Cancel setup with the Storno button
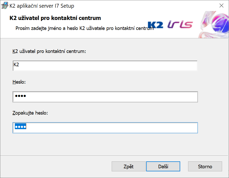The height and width of the screenshot is (178, 229). tap(205, 166)
